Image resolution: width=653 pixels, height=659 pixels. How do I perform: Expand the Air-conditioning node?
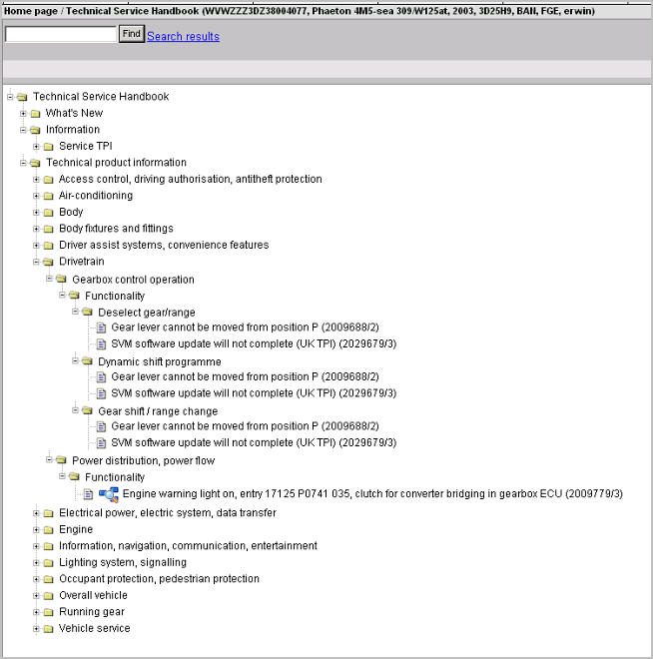click(x=37, y=196)
